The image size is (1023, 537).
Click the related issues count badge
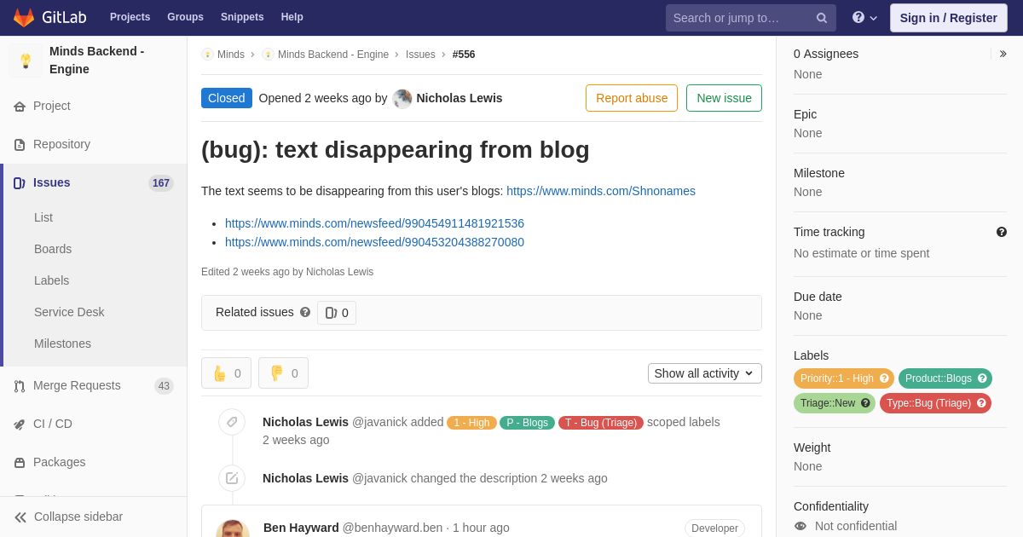click(337, 313)
